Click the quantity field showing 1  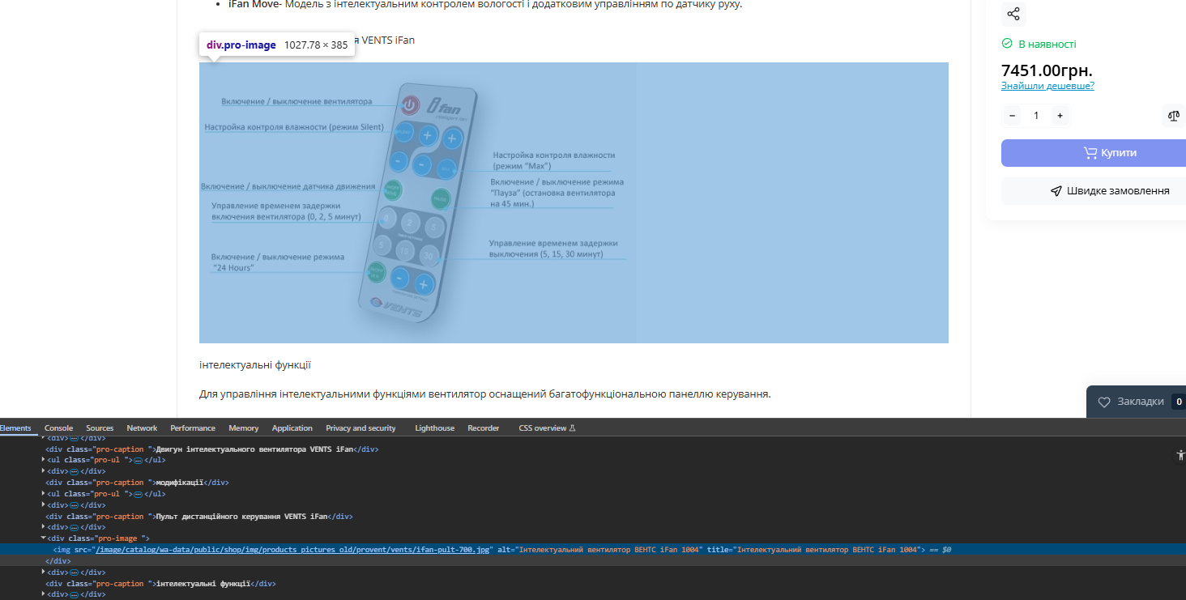1036,116
